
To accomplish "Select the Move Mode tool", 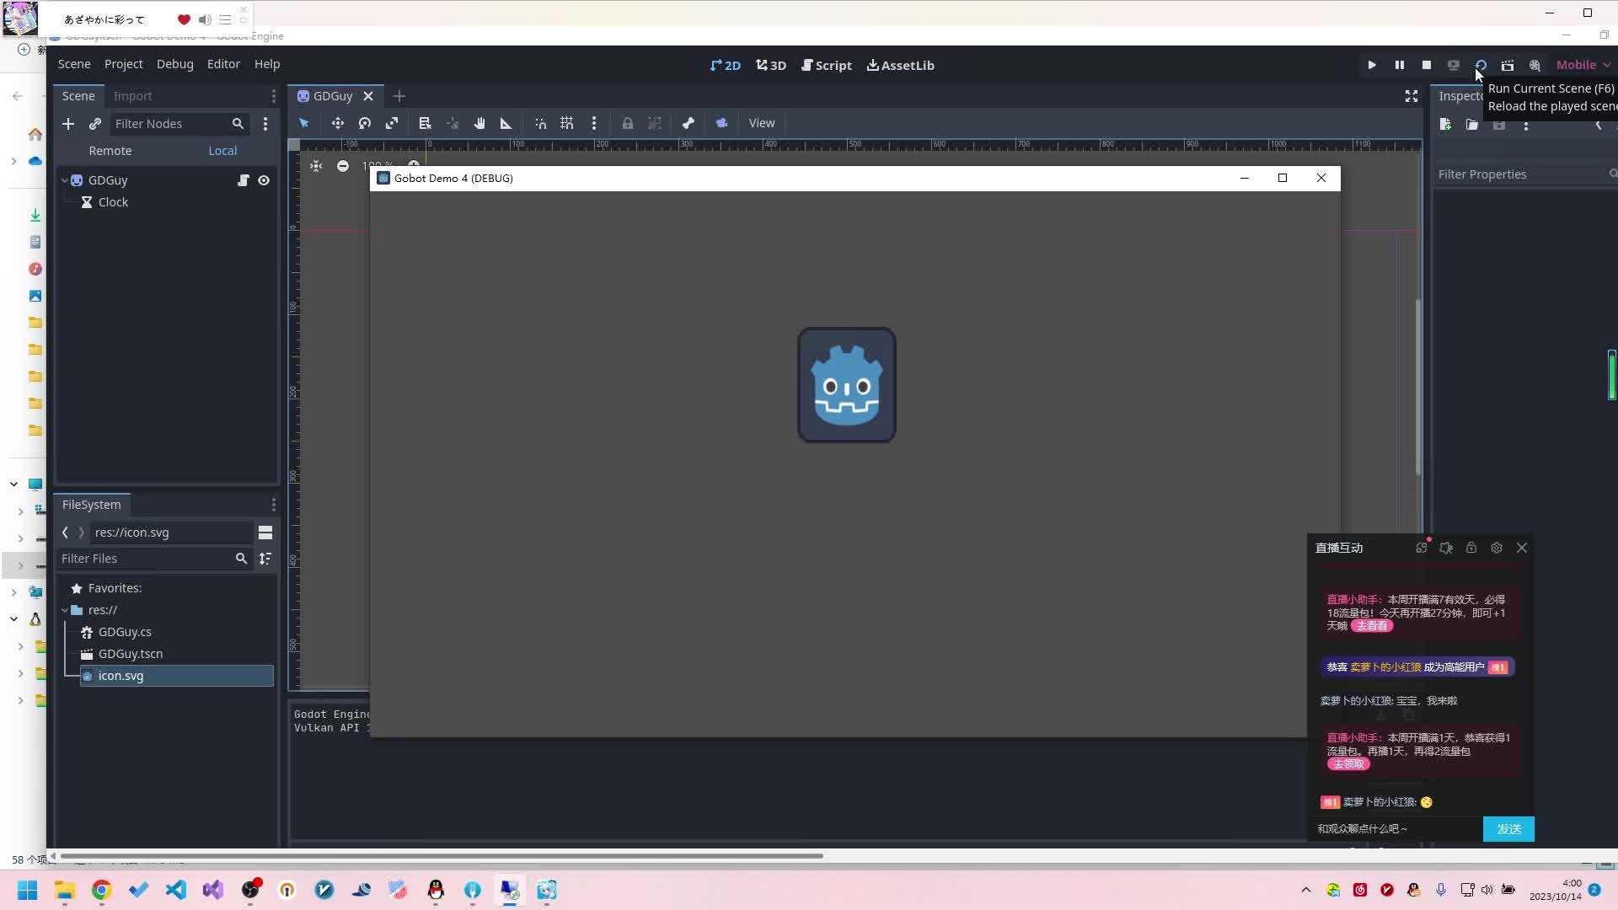I will (337, 123).
